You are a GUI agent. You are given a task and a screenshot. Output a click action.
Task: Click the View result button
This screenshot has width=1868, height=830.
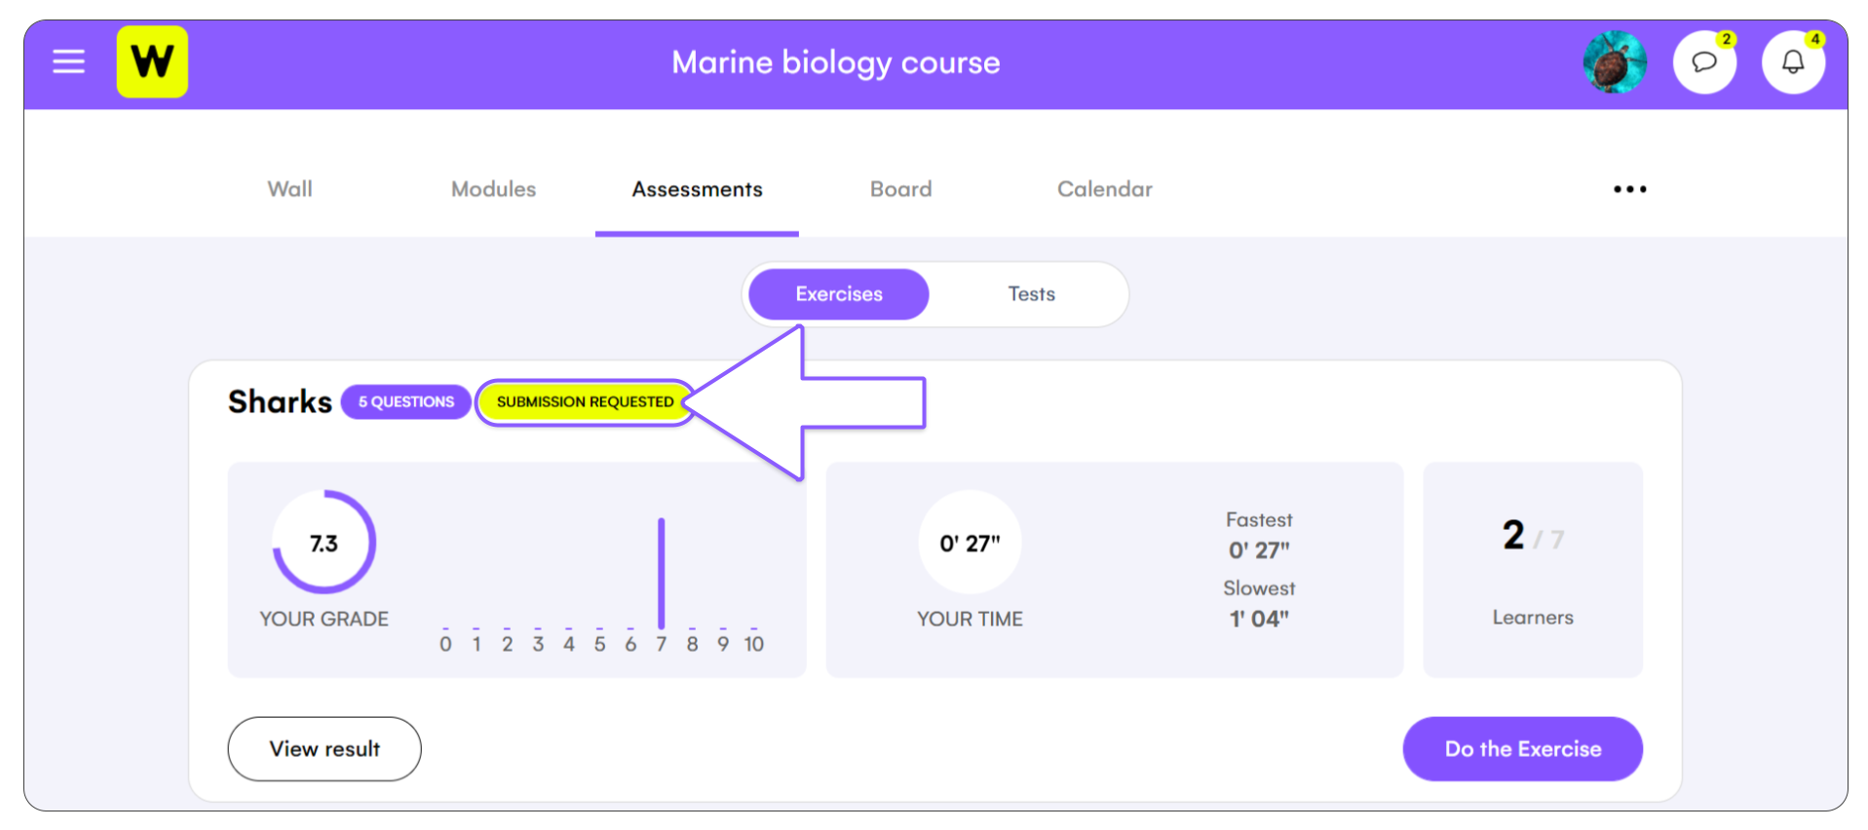point(324,749)
